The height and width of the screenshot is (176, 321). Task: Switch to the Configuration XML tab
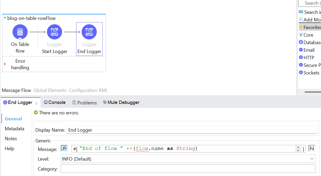coord(88,90)
